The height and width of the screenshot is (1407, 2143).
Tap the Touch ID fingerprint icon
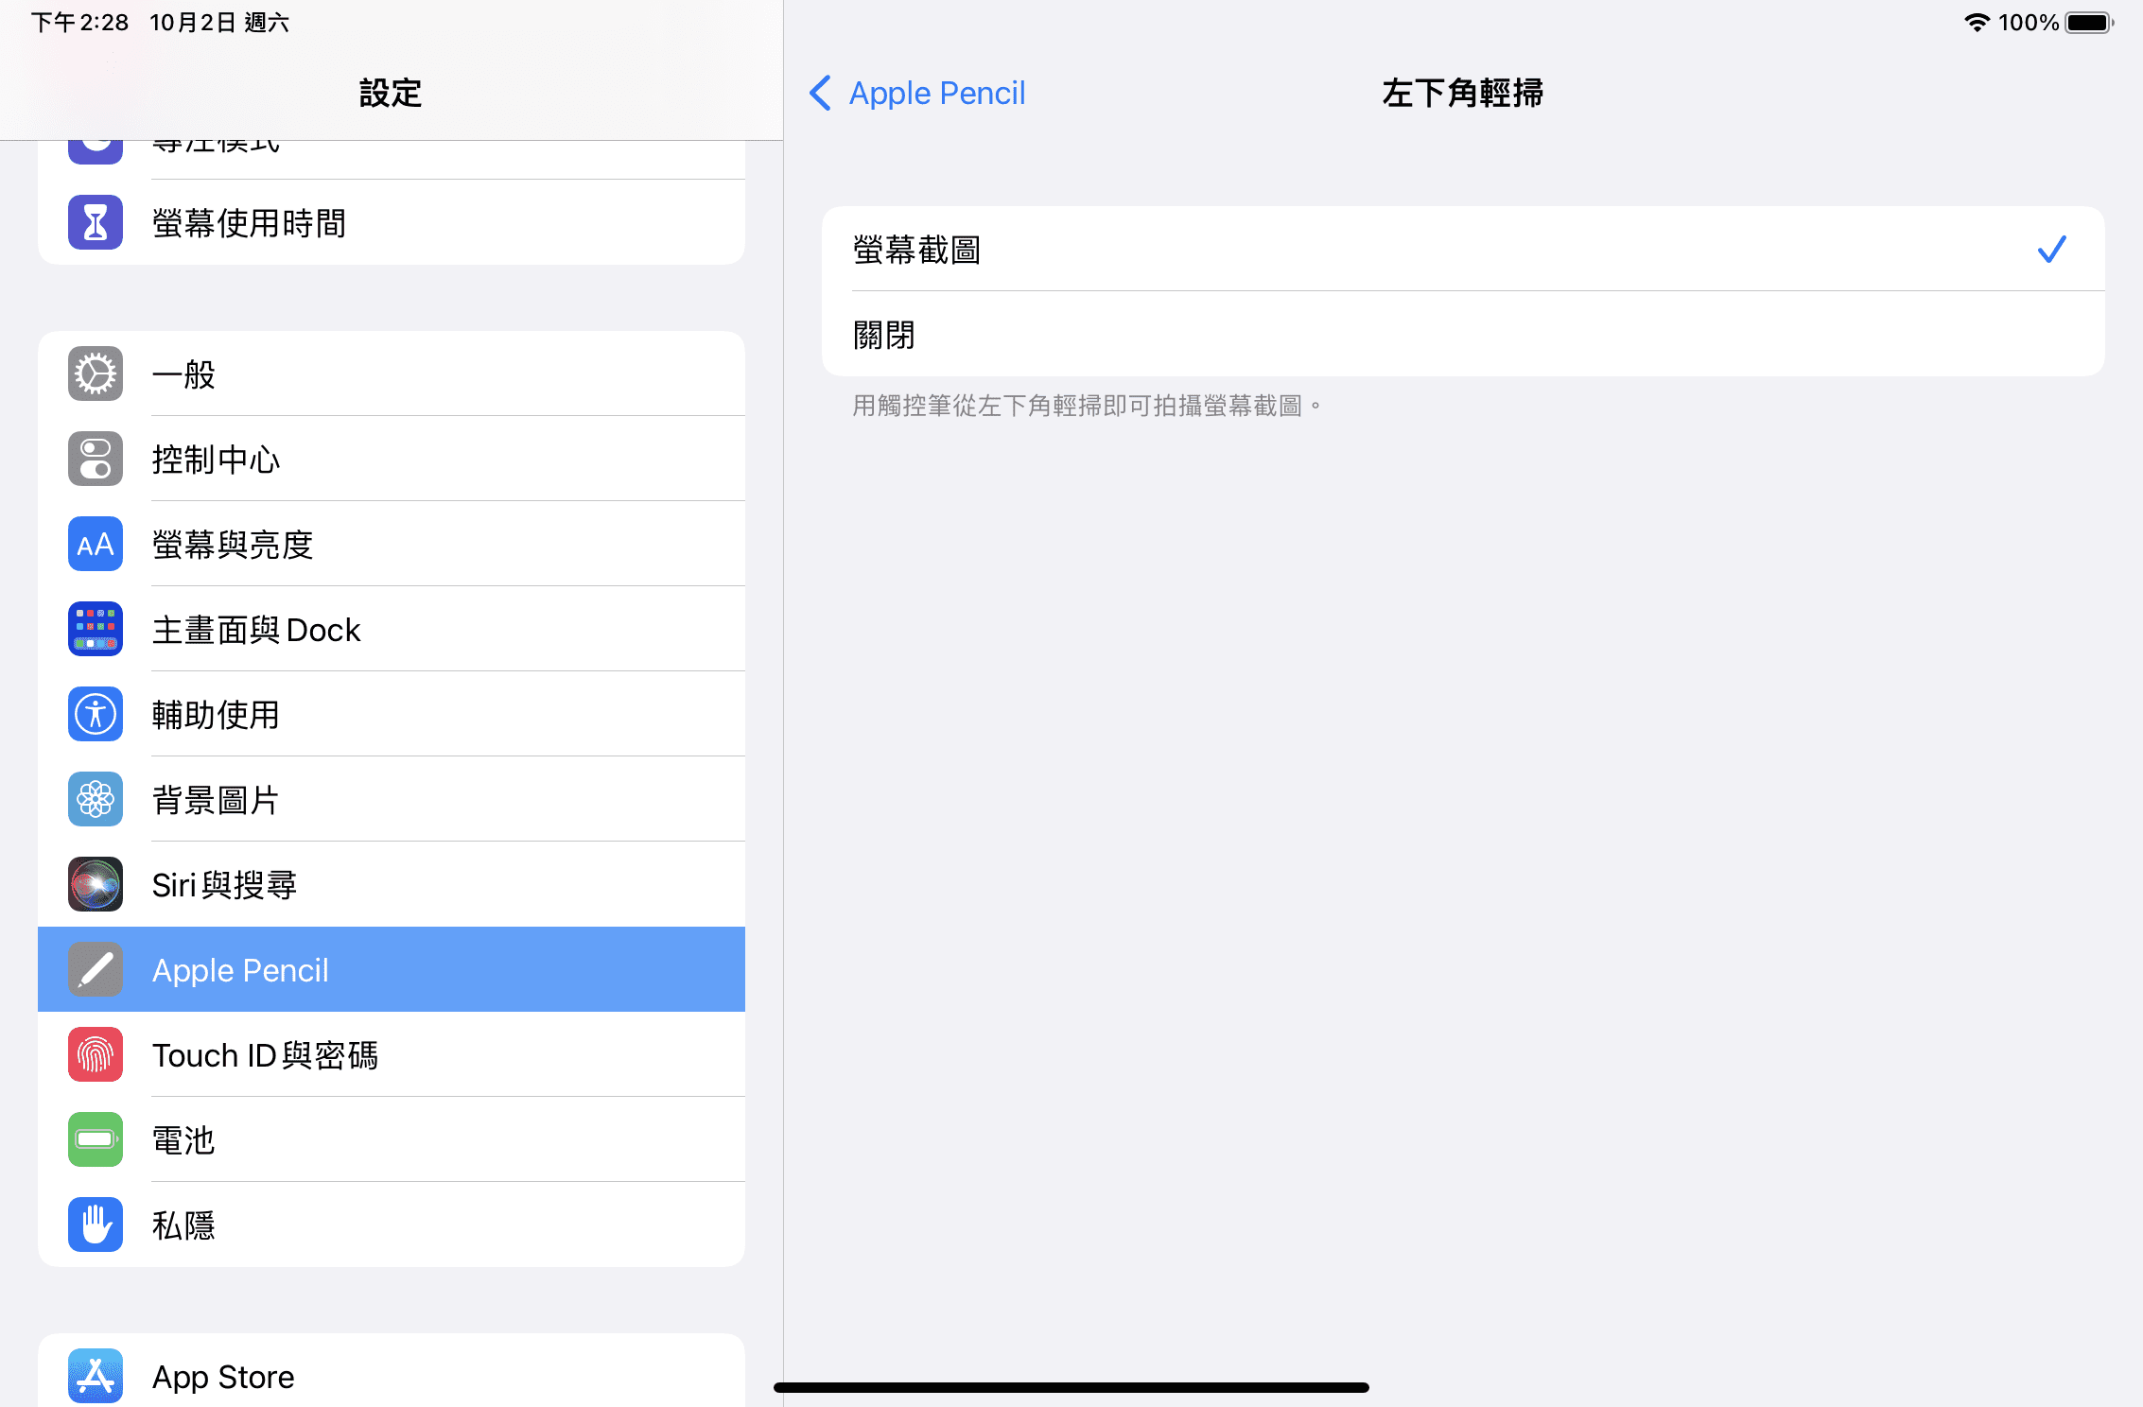tap(96, 1054)
